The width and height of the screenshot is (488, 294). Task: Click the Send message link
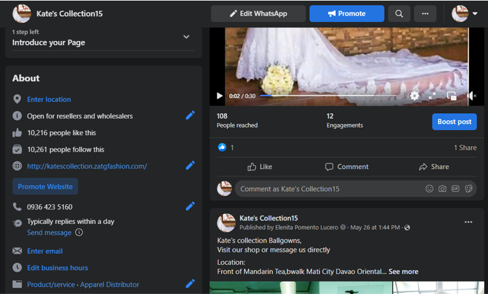click(49, 232)
